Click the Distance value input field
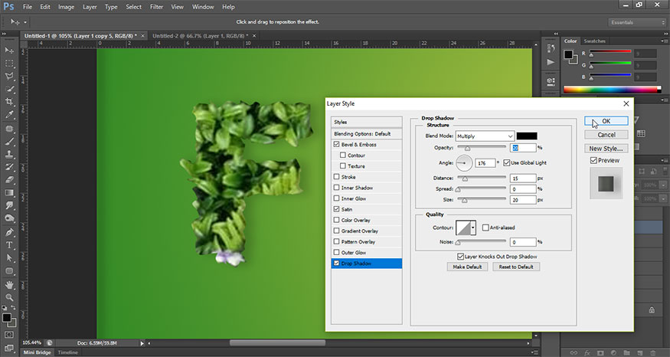Screen dimensions: 670x357 (x=521, y=178)
